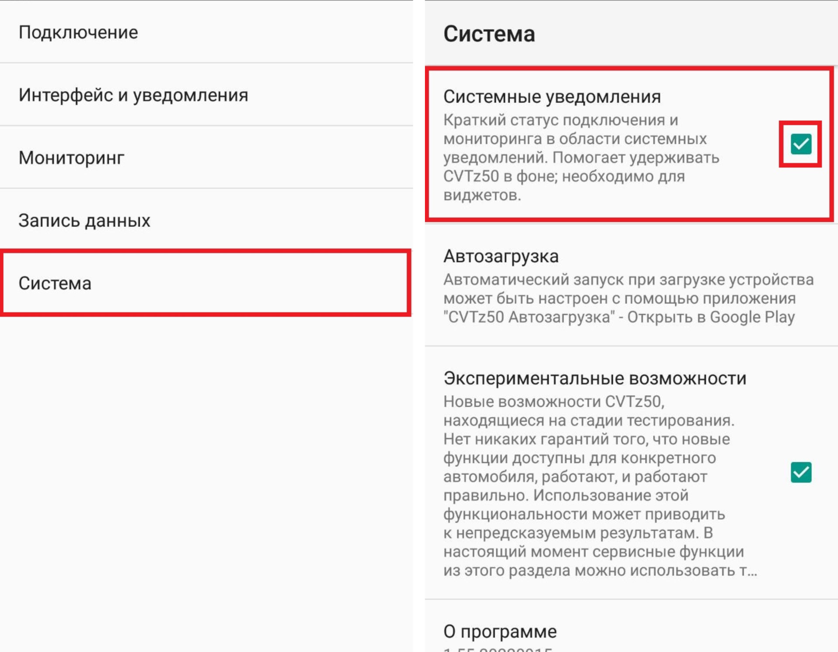Screen dimensions: 838x652
Task: Open the О программе entry
Action: pyautogui.click(x=500, y=631)
